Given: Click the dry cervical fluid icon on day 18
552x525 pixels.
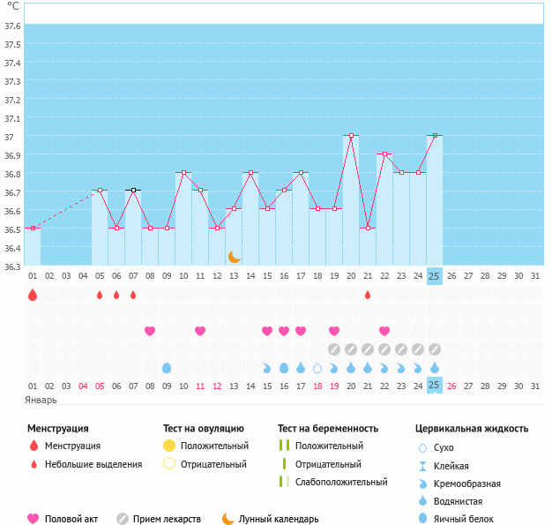Looking at the screenshot, I should 317,367.
